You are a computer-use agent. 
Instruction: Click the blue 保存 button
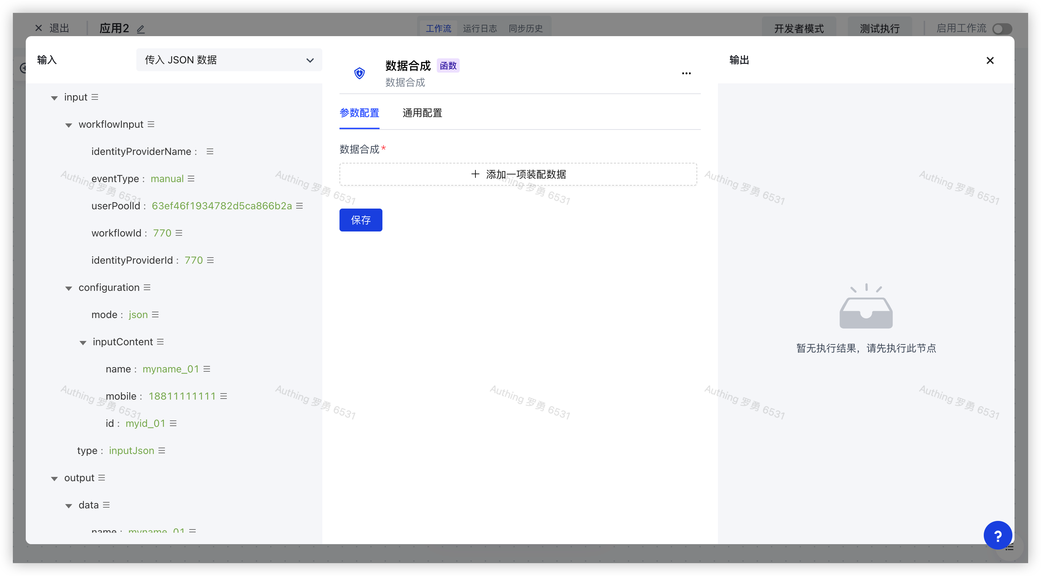click(361, 220)
